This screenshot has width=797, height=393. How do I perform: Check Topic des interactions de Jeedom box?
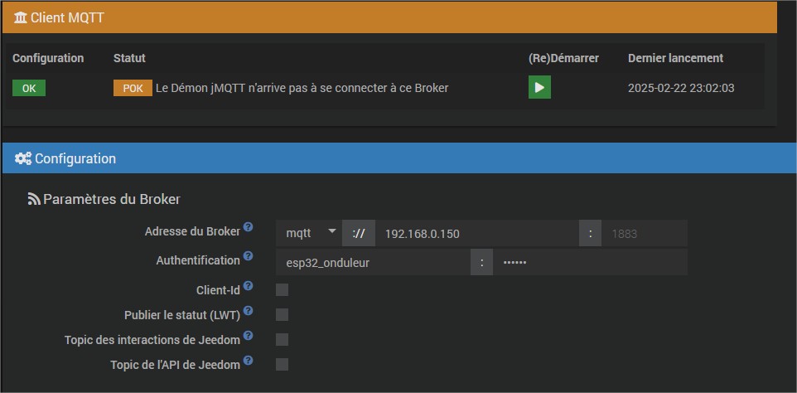282,340
